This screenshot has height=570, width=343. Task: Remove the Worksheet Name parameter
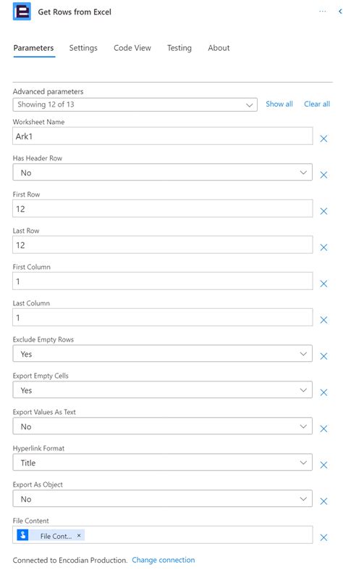point(323,139)
